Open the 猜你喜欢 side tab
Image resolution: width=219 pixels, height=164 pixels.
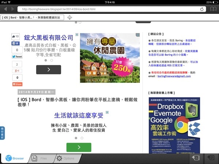[x=2, y=133]
